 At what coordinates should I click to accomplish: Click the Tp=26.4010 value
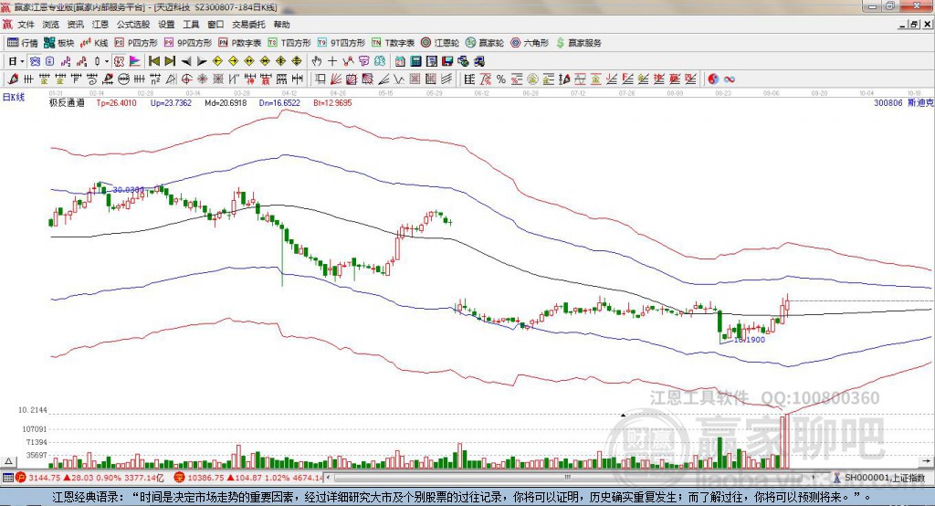click(116, 102)
